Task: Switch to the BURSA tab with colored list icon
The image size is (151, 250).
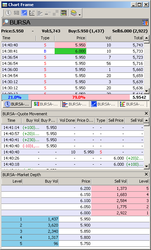Action: click(x=132, y=104)
